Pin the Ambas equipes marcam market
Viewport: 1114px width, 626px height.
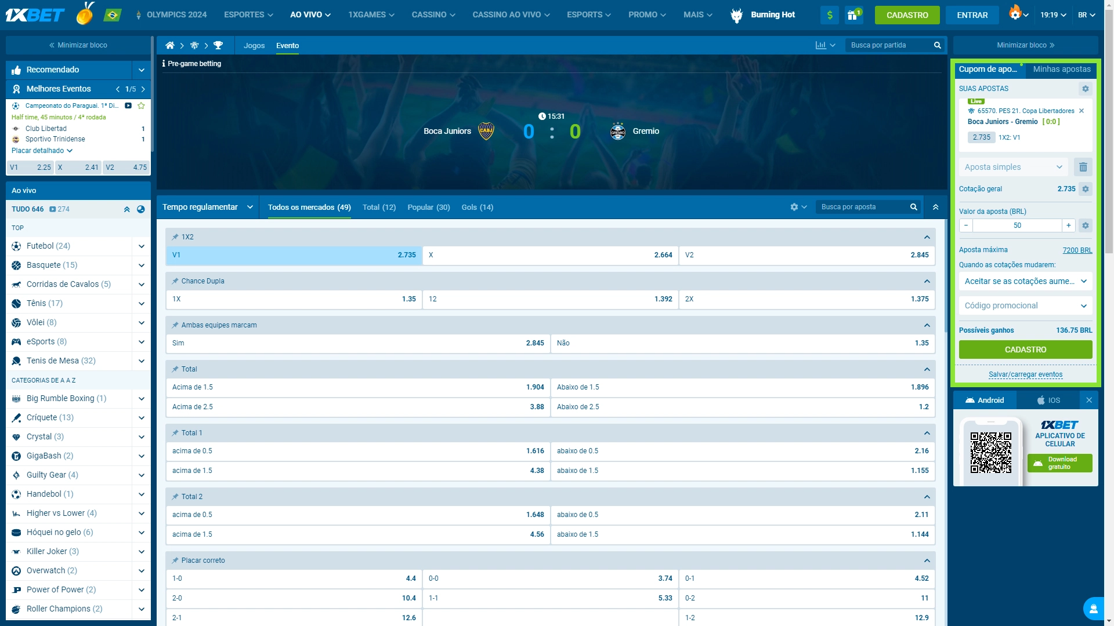[x=175, y=325]
